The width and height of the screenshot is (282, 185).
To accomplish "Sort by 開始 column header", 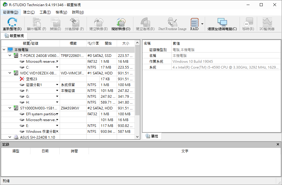I will click(108, 43).
